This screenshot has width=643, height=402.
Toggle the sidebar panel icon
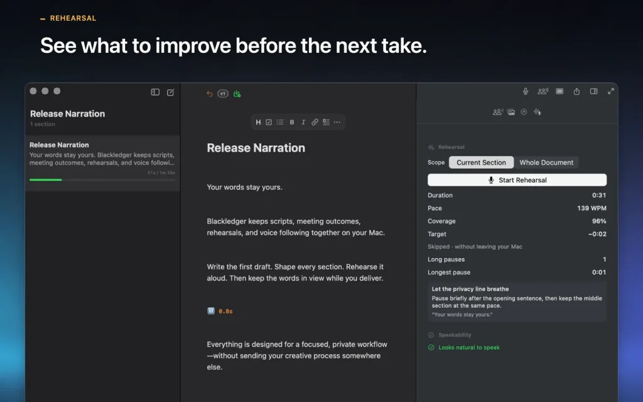(x=155, y=92)
